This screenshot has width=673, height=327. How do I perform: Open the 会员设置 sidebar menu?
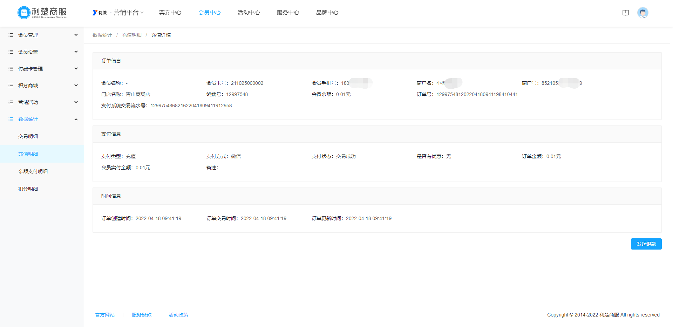(x=42, y=52)
